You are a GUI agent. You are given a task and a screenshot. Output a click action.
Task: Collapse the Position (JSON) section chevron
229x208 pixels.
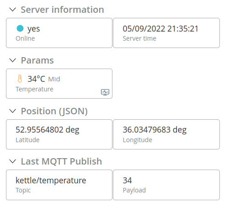tap(12, 111)
